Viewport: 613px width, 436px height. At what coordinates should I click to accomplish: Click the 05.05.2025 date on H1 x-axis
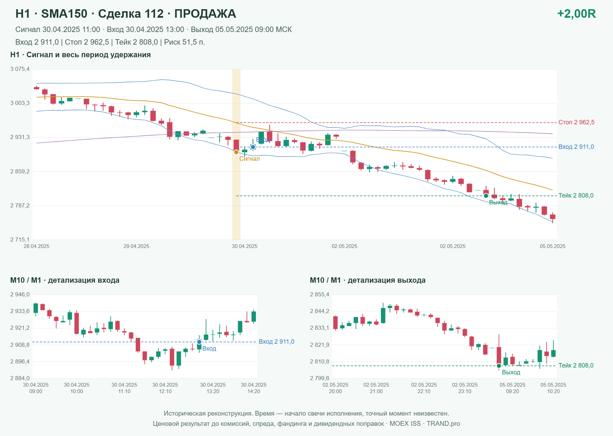[552, 246]
